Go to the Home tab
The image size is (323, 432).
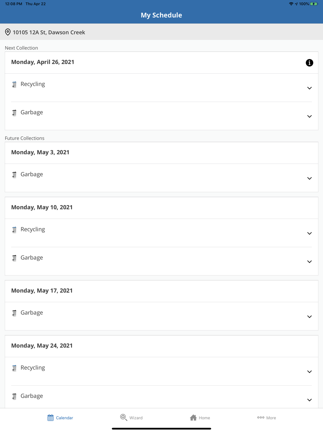[x=200, y=418]
